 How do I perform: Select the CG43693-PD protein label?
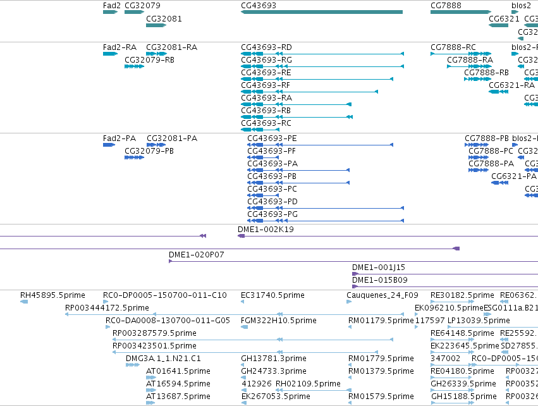click(272, 202)
